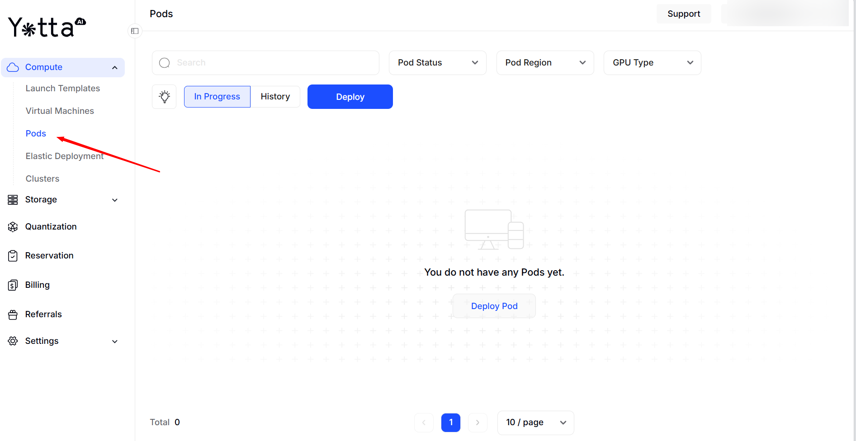The width and height of the screenshot is (856, 441).
Task: Focus the Search pods input field
Action: coord(271,63)
